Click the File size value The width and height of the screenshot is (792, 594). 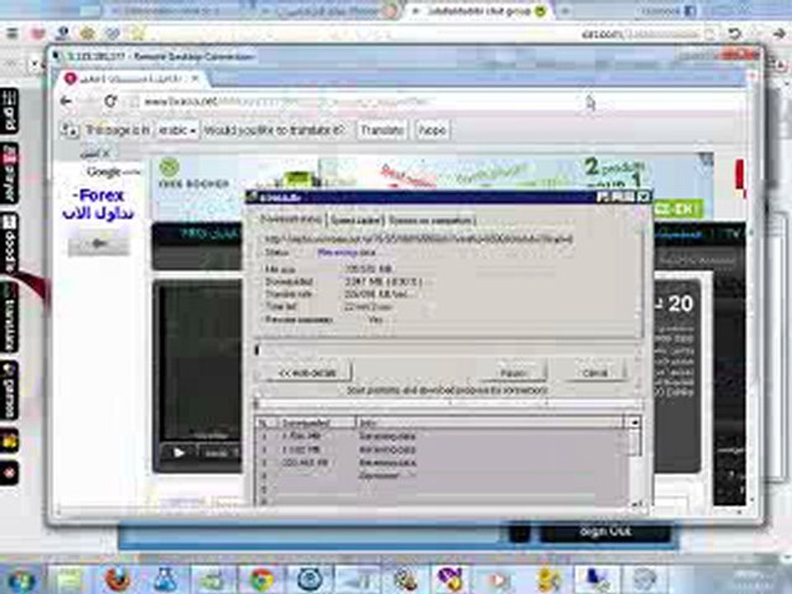[369, 269]
